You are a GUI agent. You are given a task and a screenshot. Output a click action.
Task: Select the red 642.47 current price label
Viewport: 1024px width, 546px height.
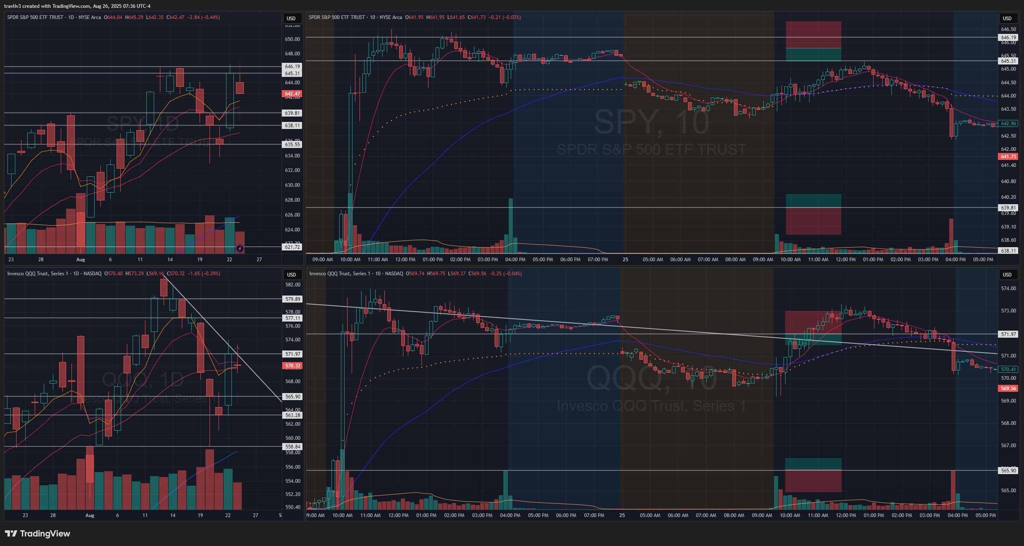[292, 94]
